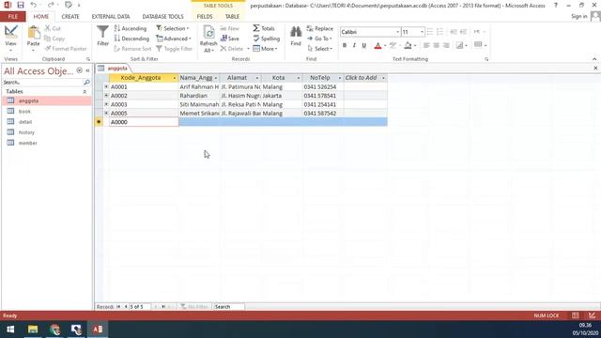Viewport: 601px width, 338px height.
Task: Open the Calibri font name dropdown
Action: pos(397,32)
